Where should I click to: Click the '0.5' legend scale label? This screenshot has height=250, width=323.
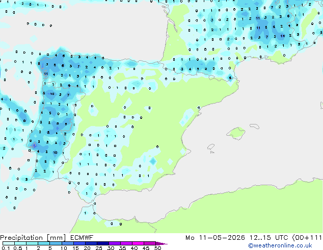coord(18,248)
